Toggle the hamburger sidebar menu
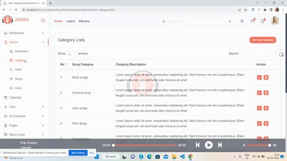Viewport: 287px width, 161px height. click(x=43, y=20)
